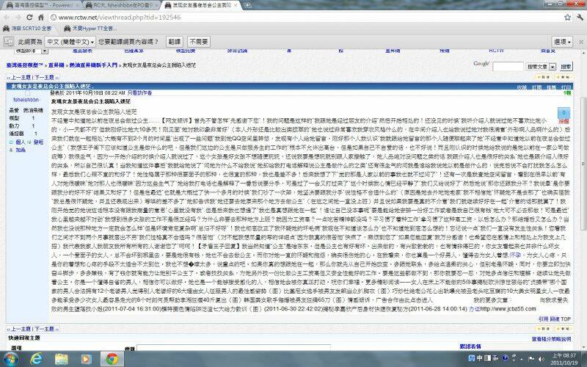Click the '打印' print link in post header
This screenshot has width=587, height=367.
tap(566, 87)
